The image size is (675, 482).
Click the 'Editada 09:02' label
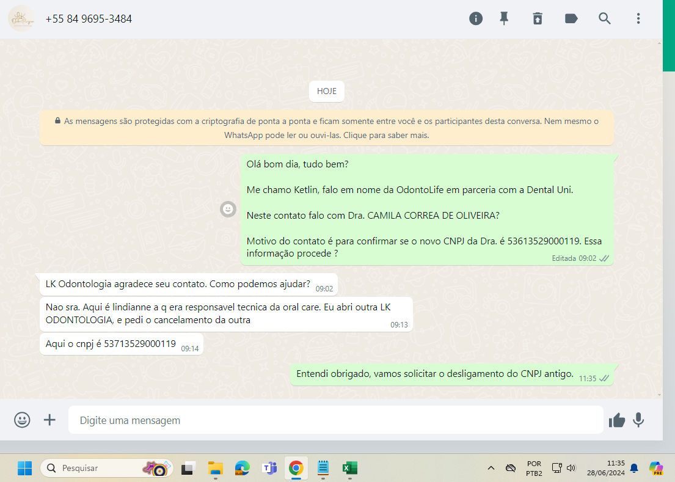pyautogui.click(x=574, y=258)
